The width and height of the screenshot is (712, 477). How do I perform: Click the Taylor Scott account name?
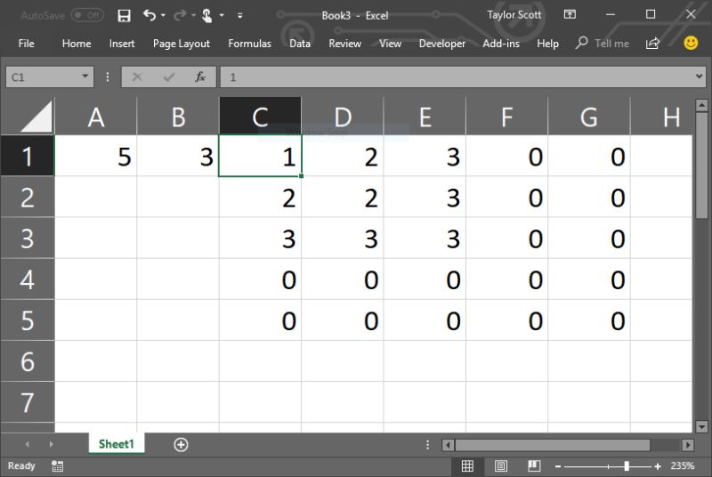(x=514, y=15)
